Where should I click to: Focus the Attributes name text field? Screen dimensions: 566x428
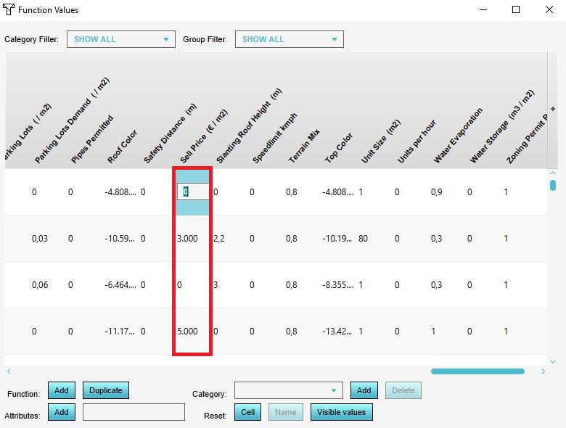[134, 412]
